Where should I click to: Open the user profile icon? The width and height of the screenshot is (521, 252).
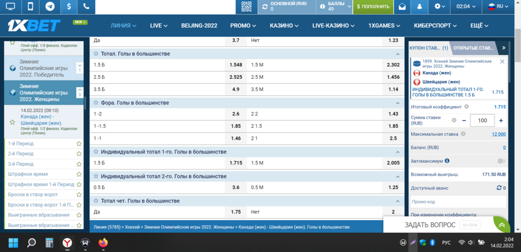tap(419, 7)
